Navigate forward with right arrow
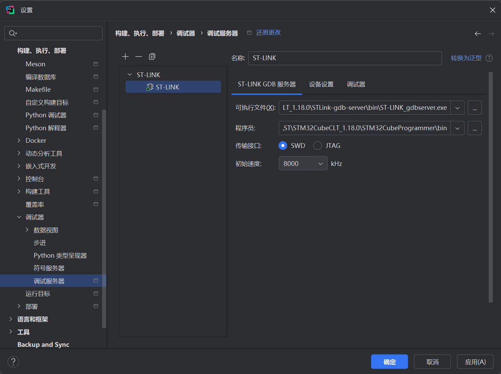Image resolution: width=501 pixels, height=374 pixels. [491, 33]
